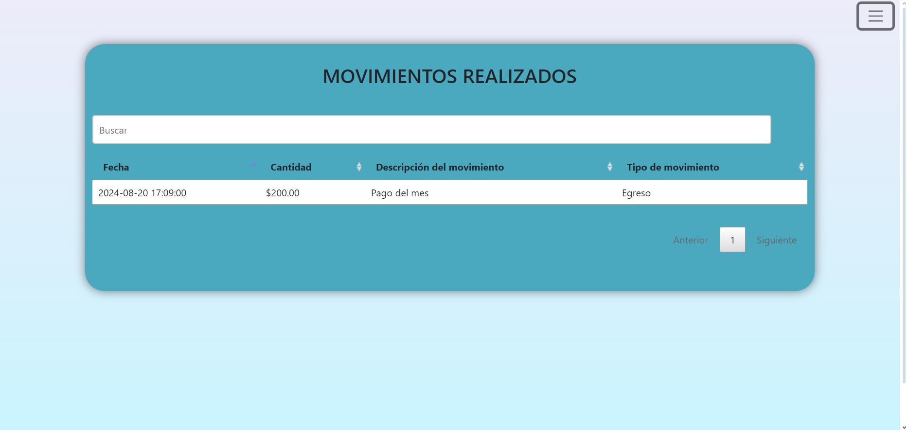
Task: Focus the Buscar search field
Action: tap(431, 130)
